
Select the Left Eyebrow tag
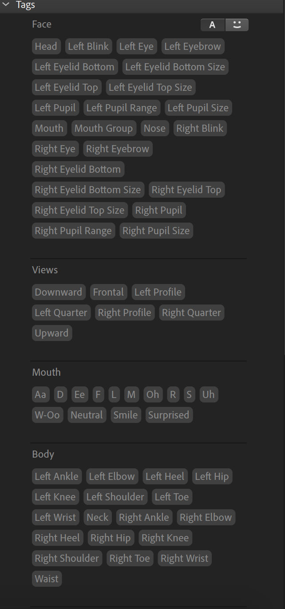(x=193, y=46)
